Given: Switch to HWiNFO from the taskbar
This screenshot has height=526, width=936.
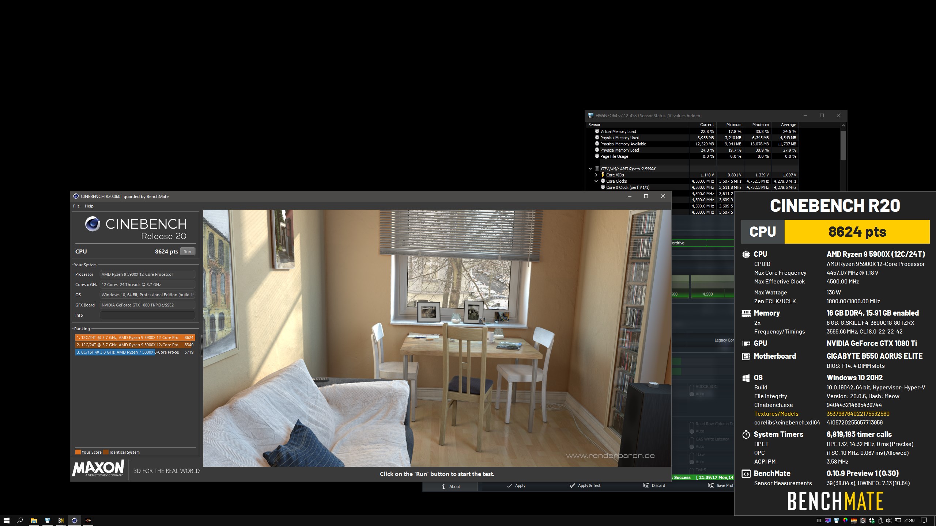Looking at the screenshot, I should coord(47,521).
